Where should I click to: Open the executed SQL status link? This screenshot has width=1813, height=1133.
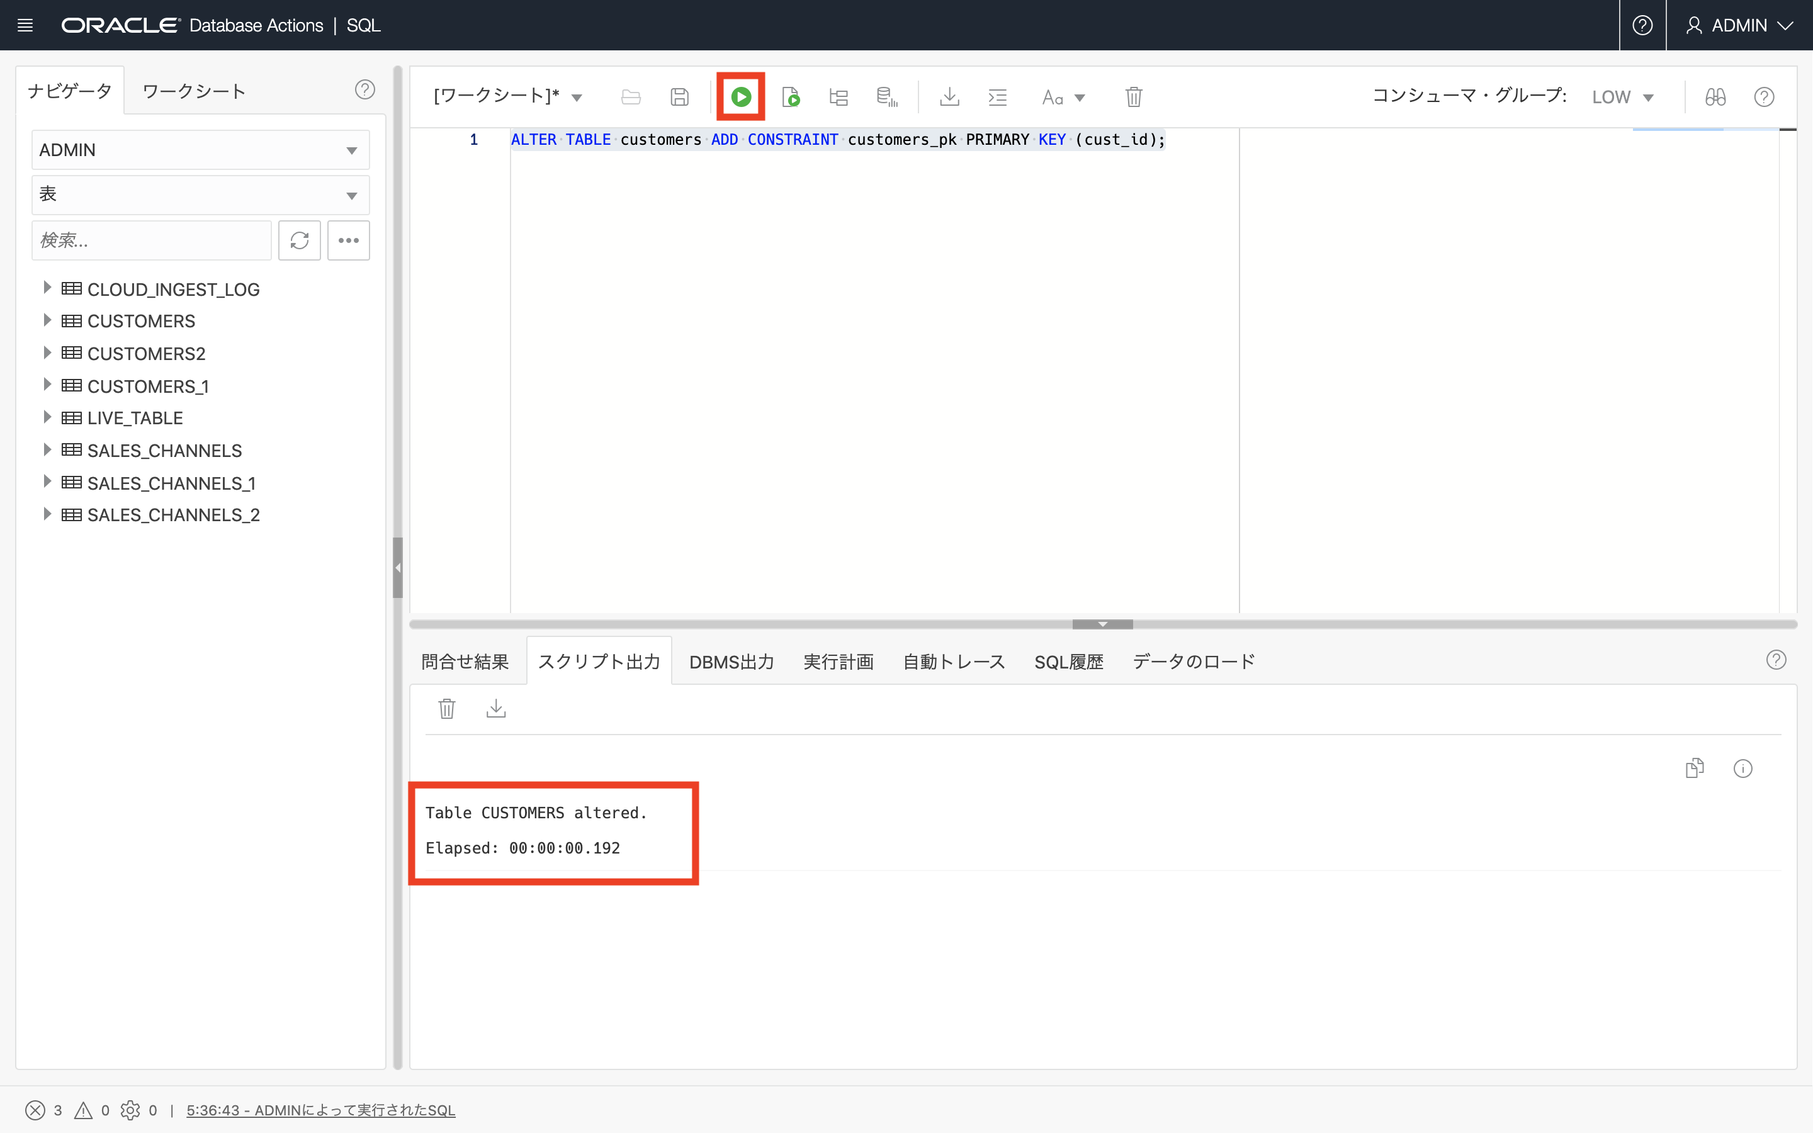point(320,1110)
